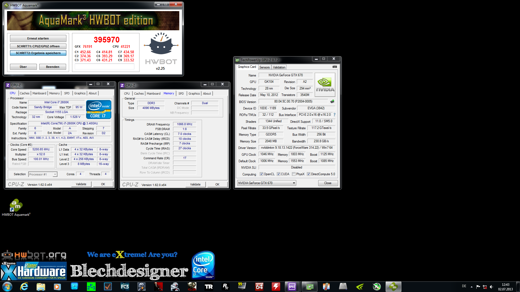Click the empty field under Aquamark scores
The width and height of the screenshot is (520, 292).
click(105, 67)
